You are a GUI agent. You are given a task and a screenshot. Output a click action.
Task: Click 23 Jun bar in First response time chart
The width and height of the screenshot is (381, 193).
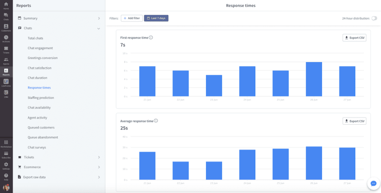tap(214, 86)
